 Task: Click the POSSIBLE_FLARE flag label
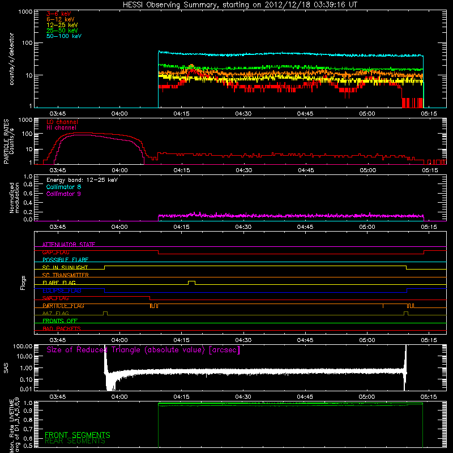tap(65, 260)
